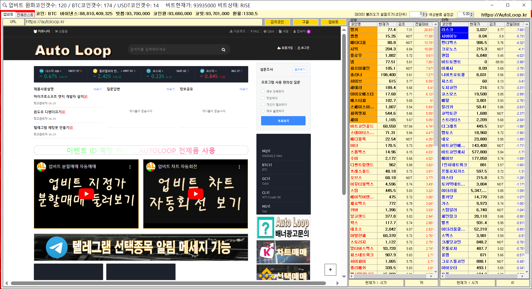Open the 선택매매 Binance banner
Viewport: 532px width, 289px height.
tap(283, 272)
